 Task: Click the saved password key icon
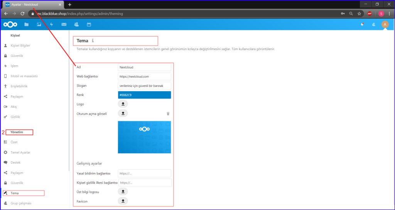point(343,14)
